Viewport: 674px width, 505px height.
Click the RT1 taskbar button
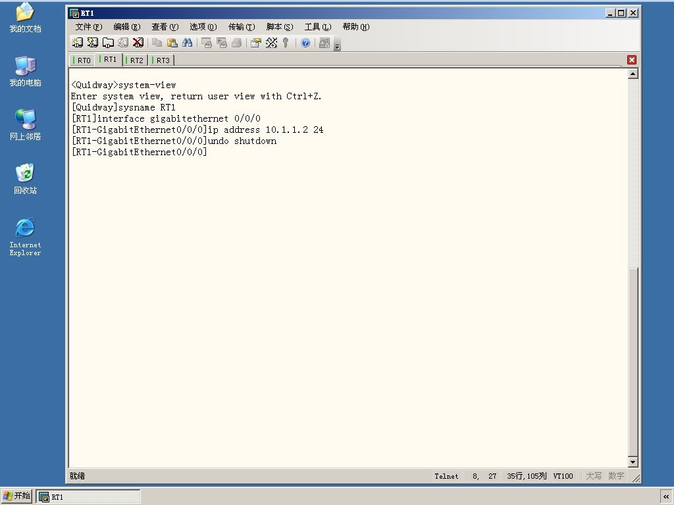[88, 497]
